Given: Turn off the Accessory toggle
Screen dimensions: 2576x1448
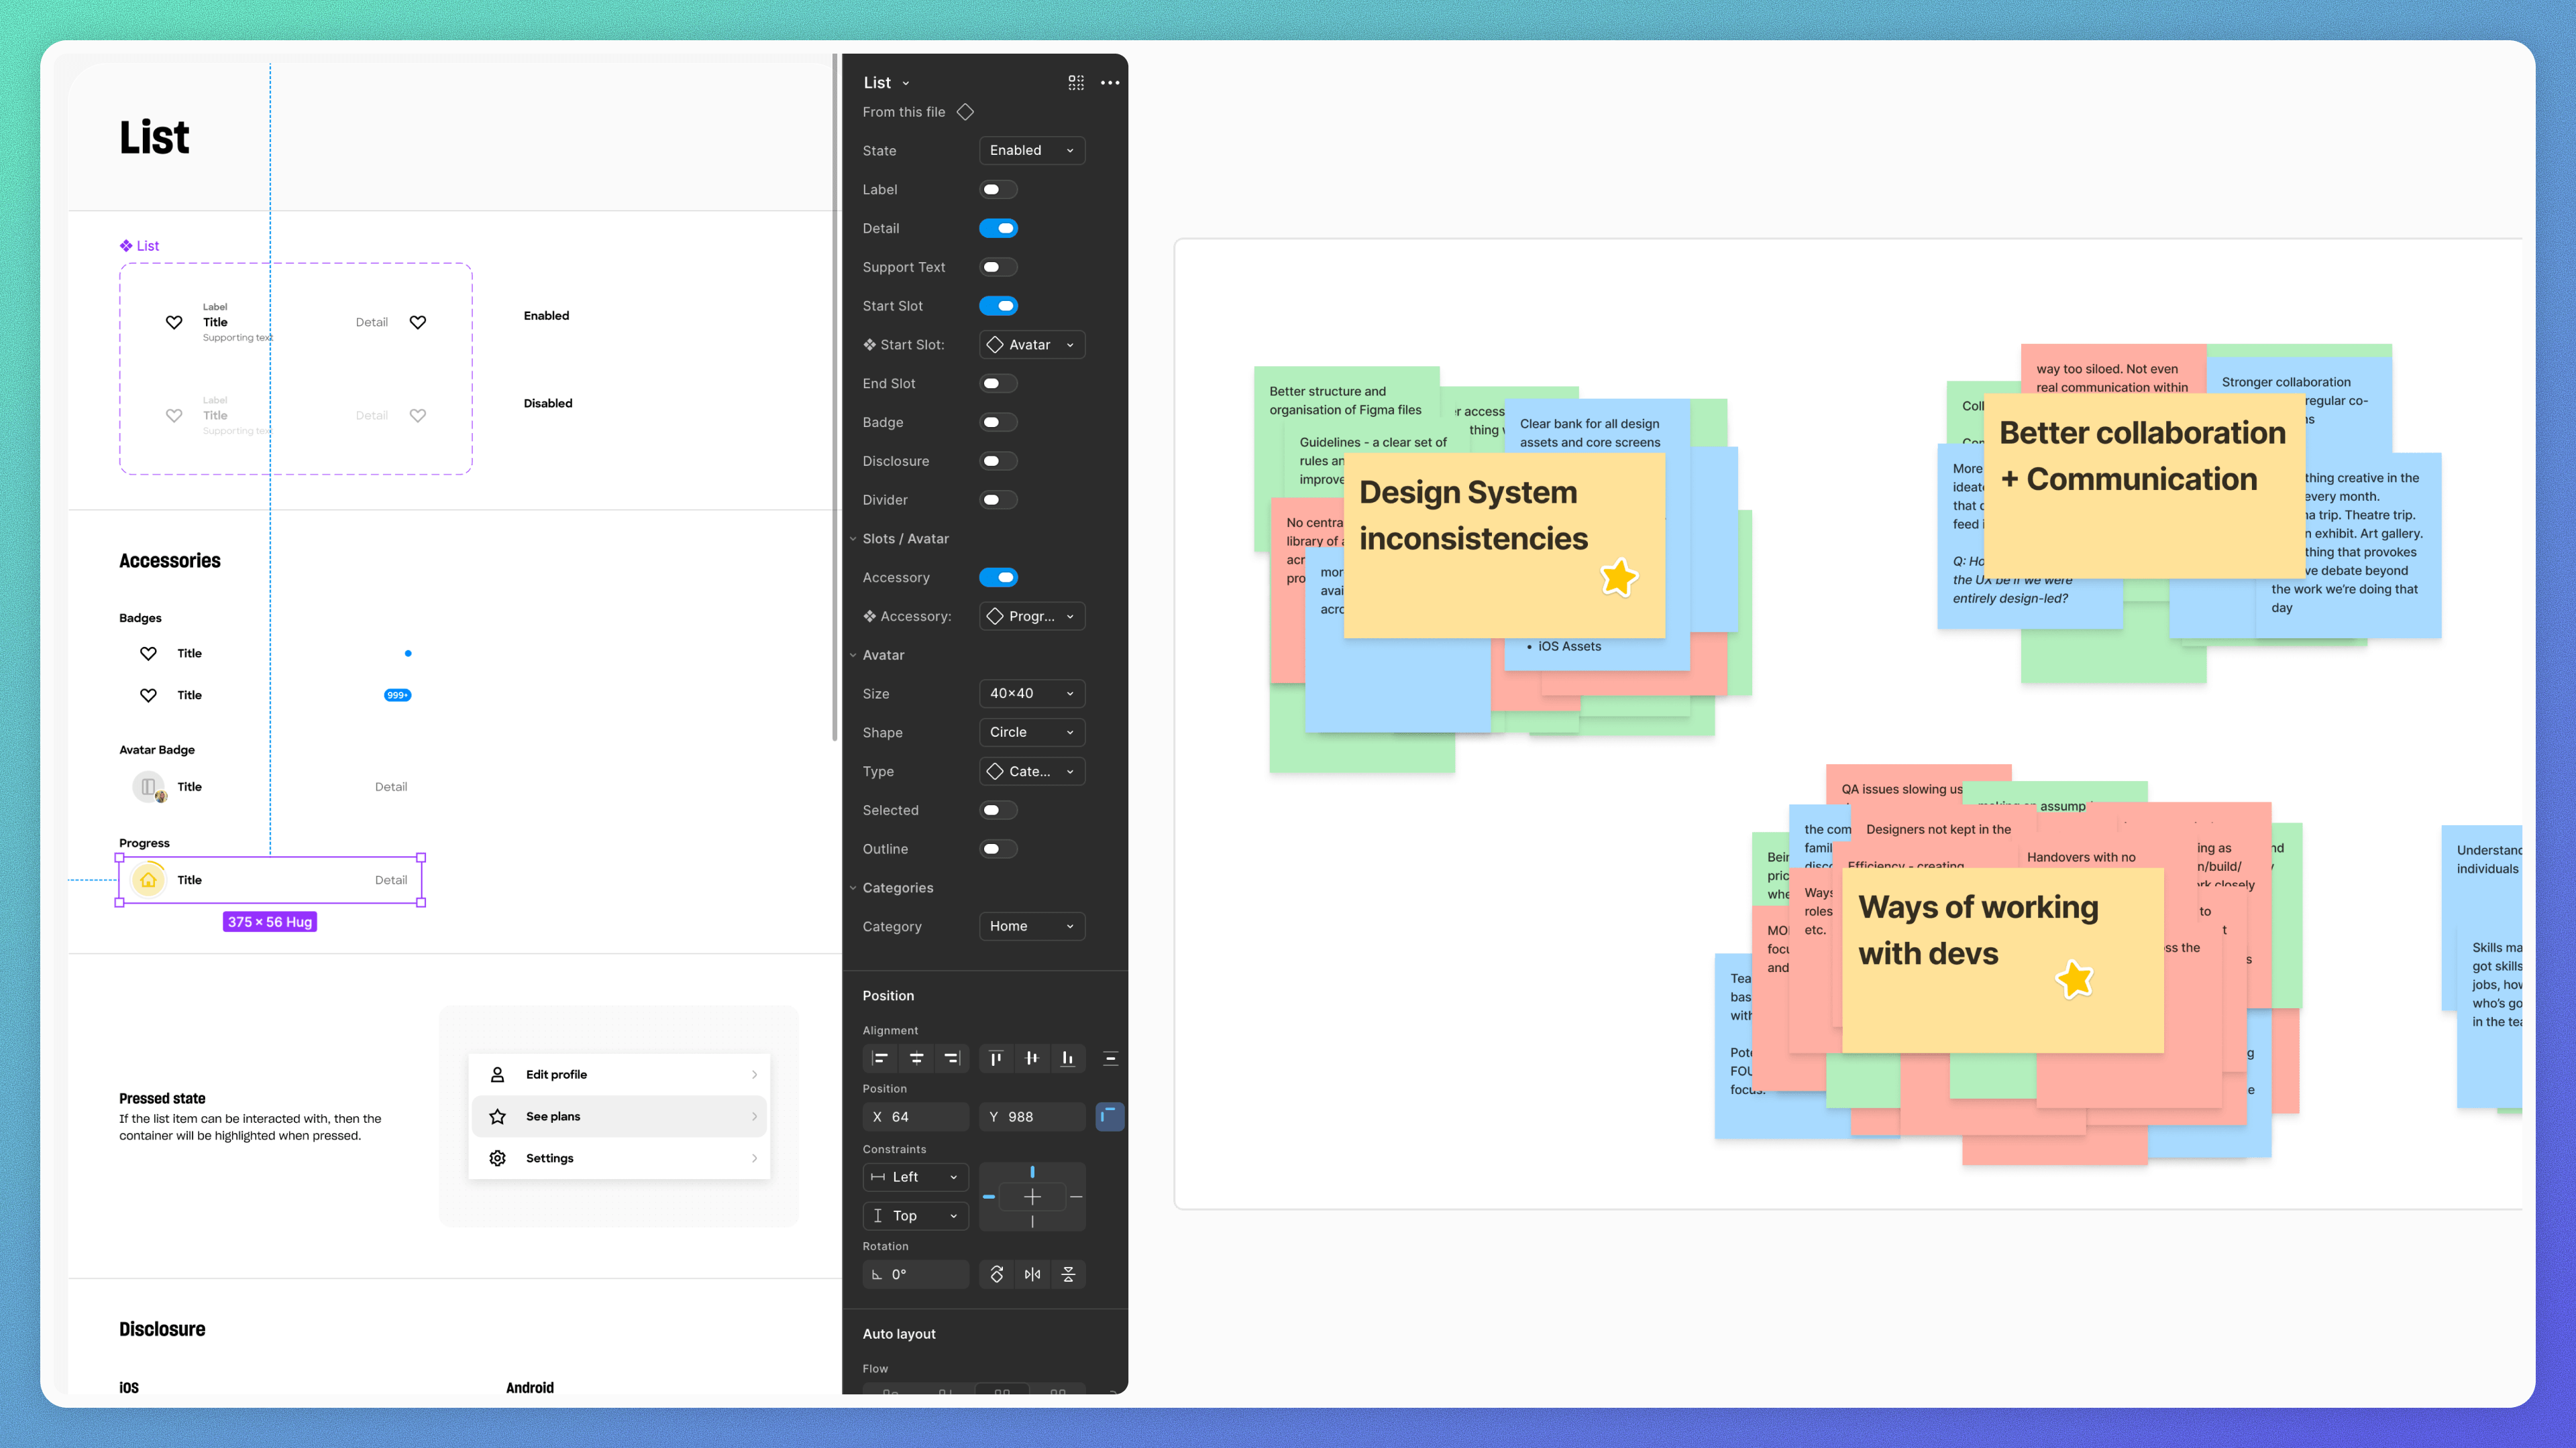Looking at the screenshot, I should click(998, 578).
